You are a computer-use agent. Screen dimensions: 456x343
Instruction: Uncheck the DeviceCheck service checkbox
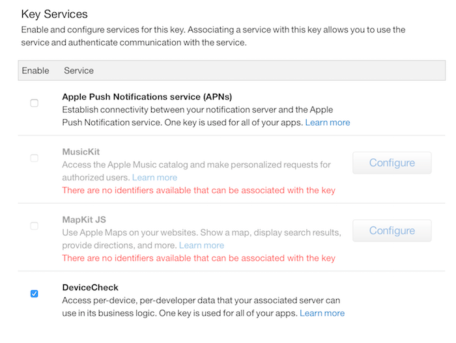click(x=35, y=294)
